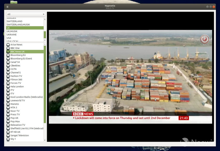Click the TV icon beside RT HD UK
220x151 pixels.
tap(8, 132)
